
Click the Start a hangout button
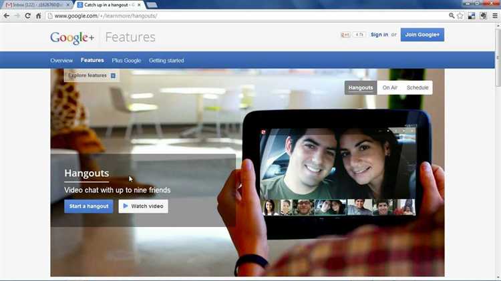(x=88, y=206)
